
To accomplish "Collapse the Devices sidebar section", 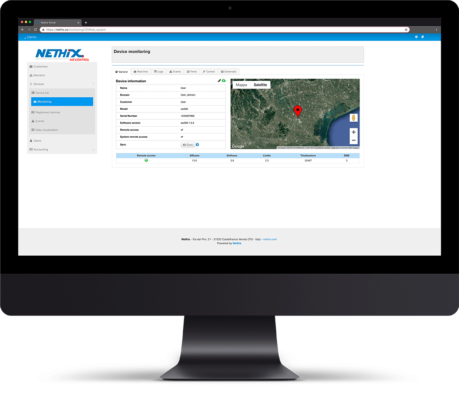I will [x=93, y=84].
